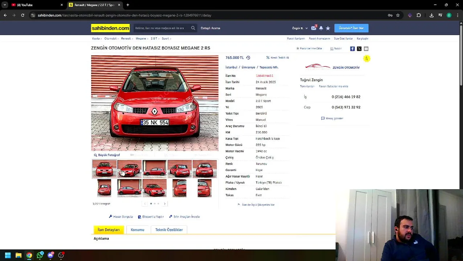Open the Megane breadcrumb

[x=141, y=38]
